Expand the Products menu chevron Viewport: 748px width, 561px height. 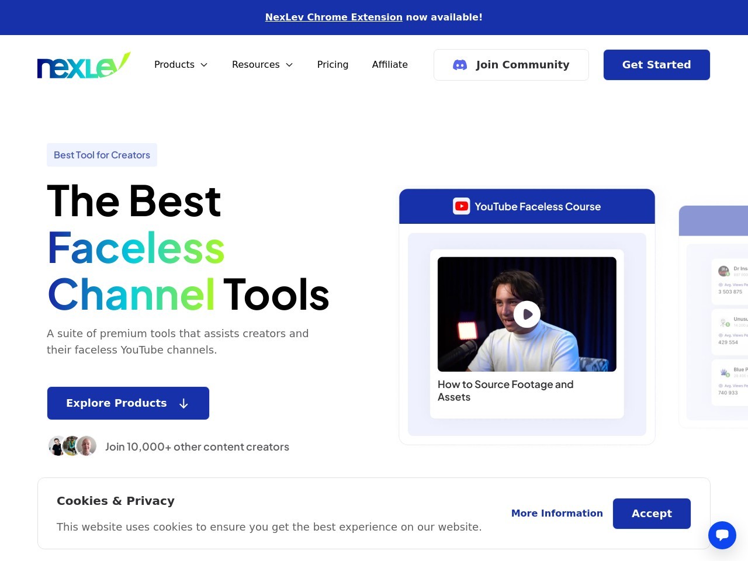[204, 65]
